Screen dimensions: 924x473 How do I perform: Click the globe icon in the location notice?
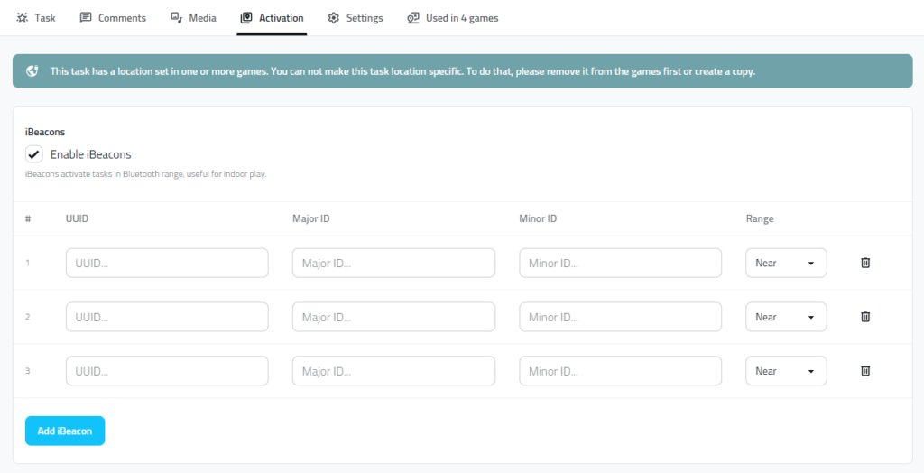pos(32,71)
